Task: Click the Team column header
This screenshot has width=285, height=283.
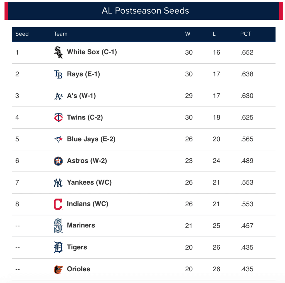Action: click(61, 34)
